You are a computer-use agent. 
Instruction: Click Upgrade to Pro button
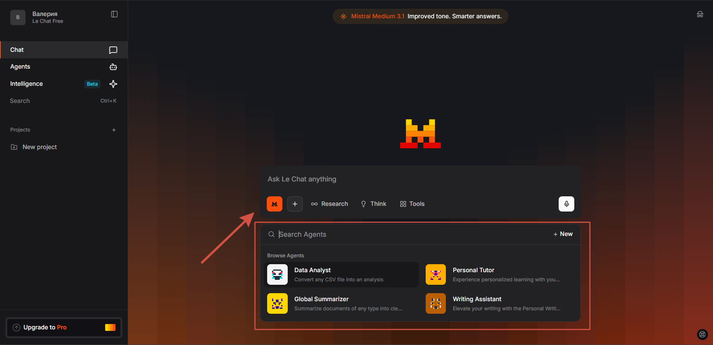pos(64,327)
